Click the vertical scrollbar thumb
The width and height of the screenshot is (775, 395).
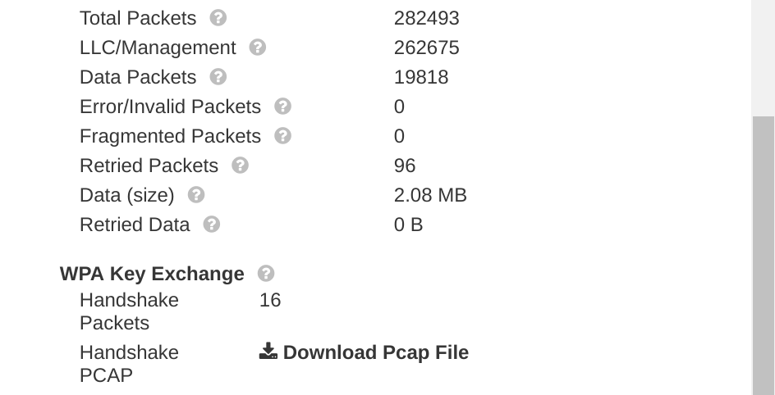click(x=764, y=256)
